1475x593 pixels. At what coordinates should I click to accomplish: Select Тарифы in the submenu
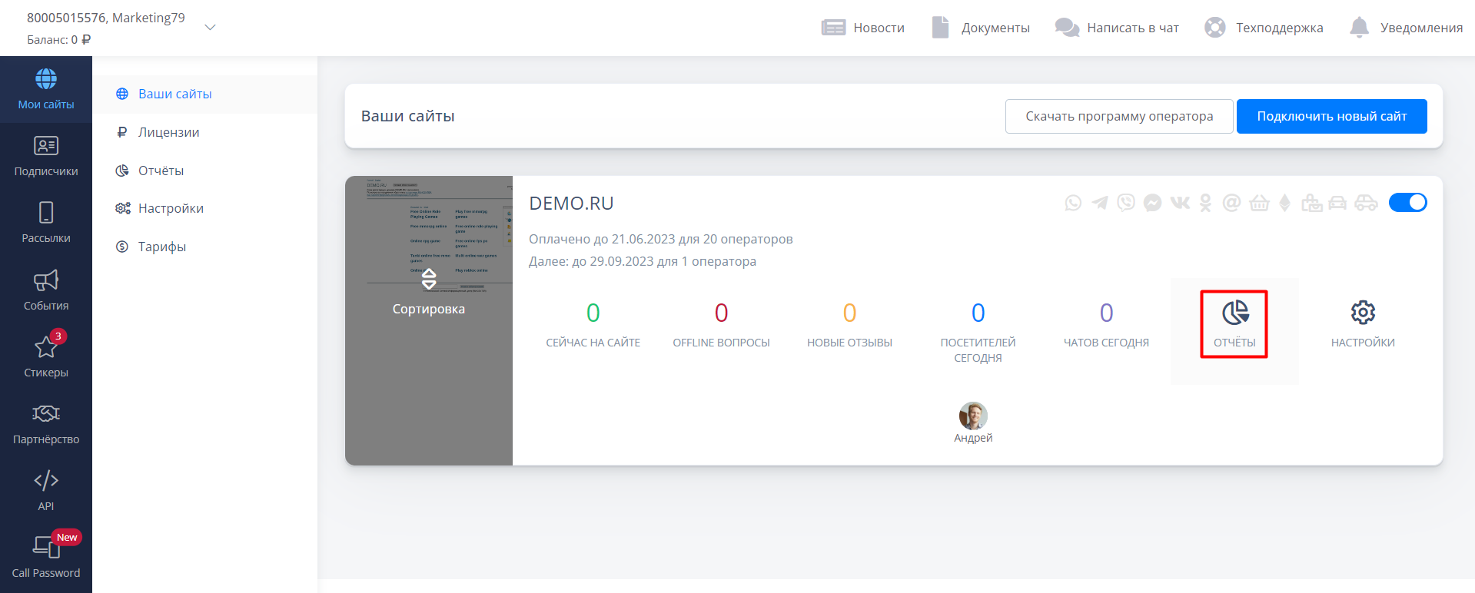(x=161, y=247)
